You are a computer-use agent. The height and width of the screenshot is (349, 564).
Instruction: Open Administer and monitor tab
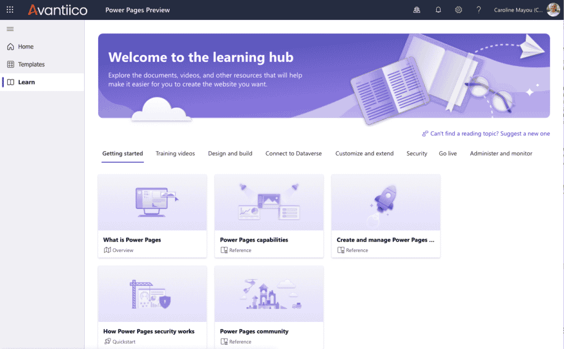(x=501, y=153)
